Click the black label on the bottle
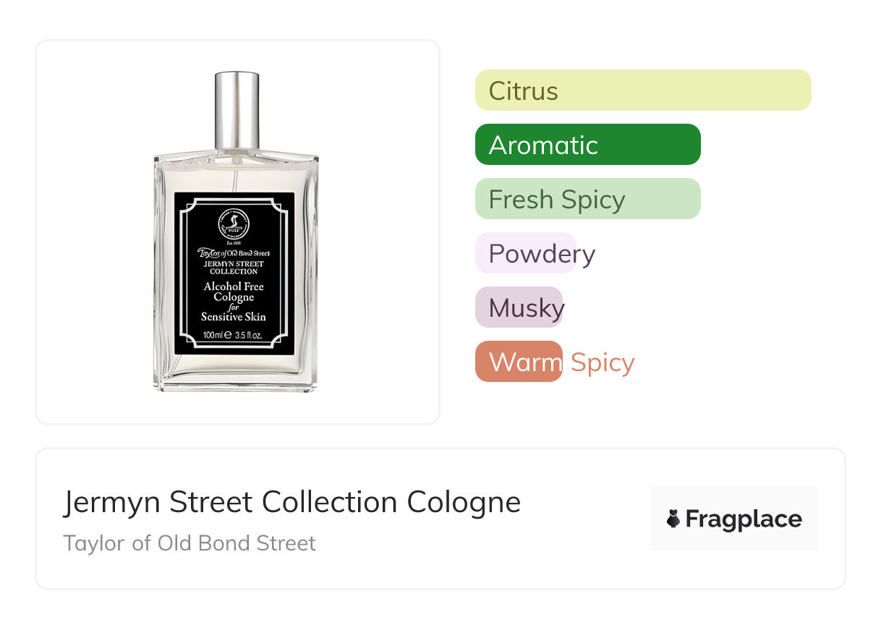881x625 pixels. [x=234, y=274]
